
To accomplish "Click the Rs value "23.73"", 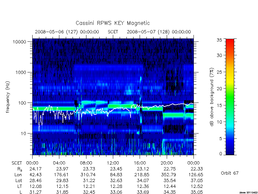I will pos(89,169).
